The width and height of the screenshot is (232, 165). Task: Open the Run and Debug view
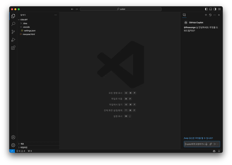click(13, 40)
